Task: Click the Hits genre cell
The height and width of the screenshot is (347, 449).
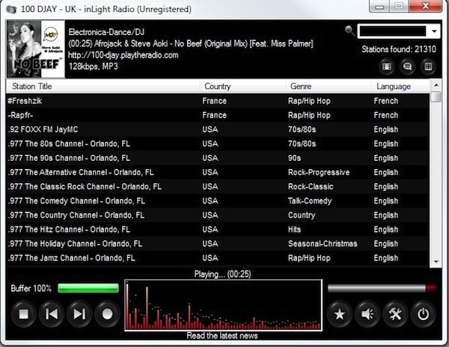Action: point(294,230)
